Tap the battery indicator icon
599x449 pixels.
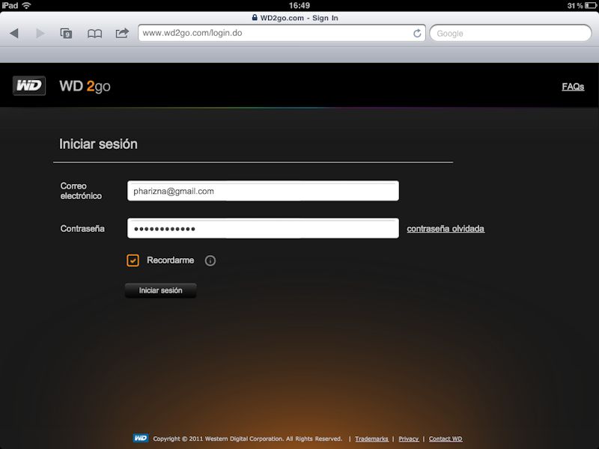point(590,5)
